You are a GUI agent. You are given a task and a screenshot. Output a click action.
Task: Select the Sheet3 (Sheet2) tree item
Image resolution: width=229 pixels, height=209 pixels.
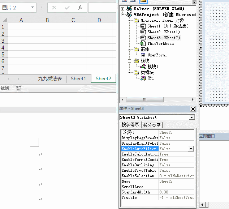click(x=164, y=38)
